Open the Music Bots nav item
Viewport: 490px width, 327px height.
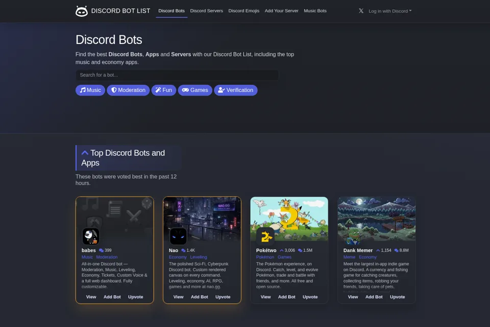point(315,11)
